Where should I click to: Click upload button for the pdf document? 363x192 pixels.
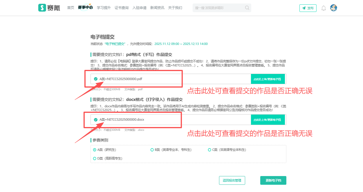pos(267,79)
